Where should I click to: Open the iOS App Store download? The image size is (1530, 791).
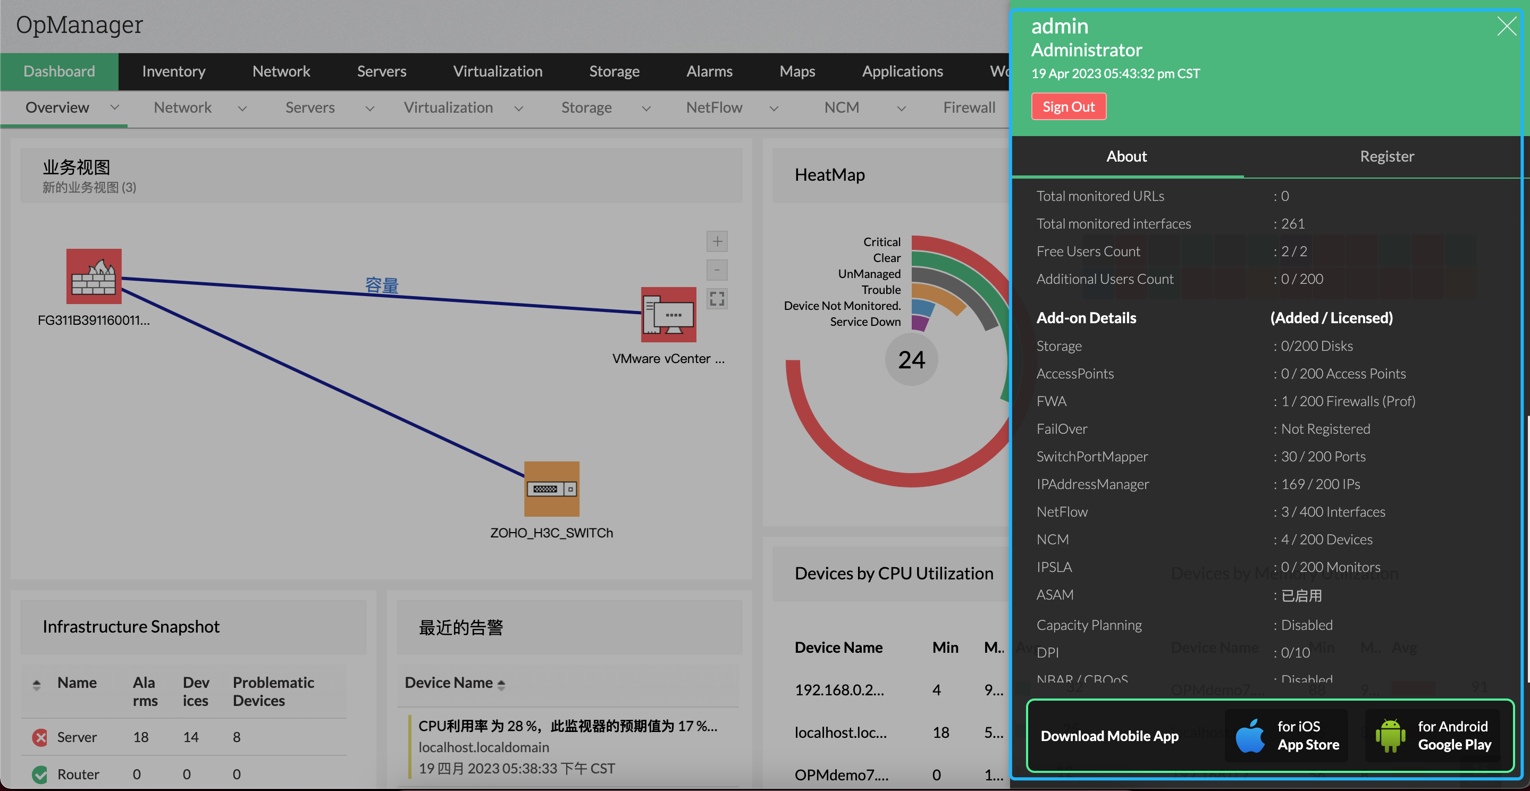coord(1287,735)
